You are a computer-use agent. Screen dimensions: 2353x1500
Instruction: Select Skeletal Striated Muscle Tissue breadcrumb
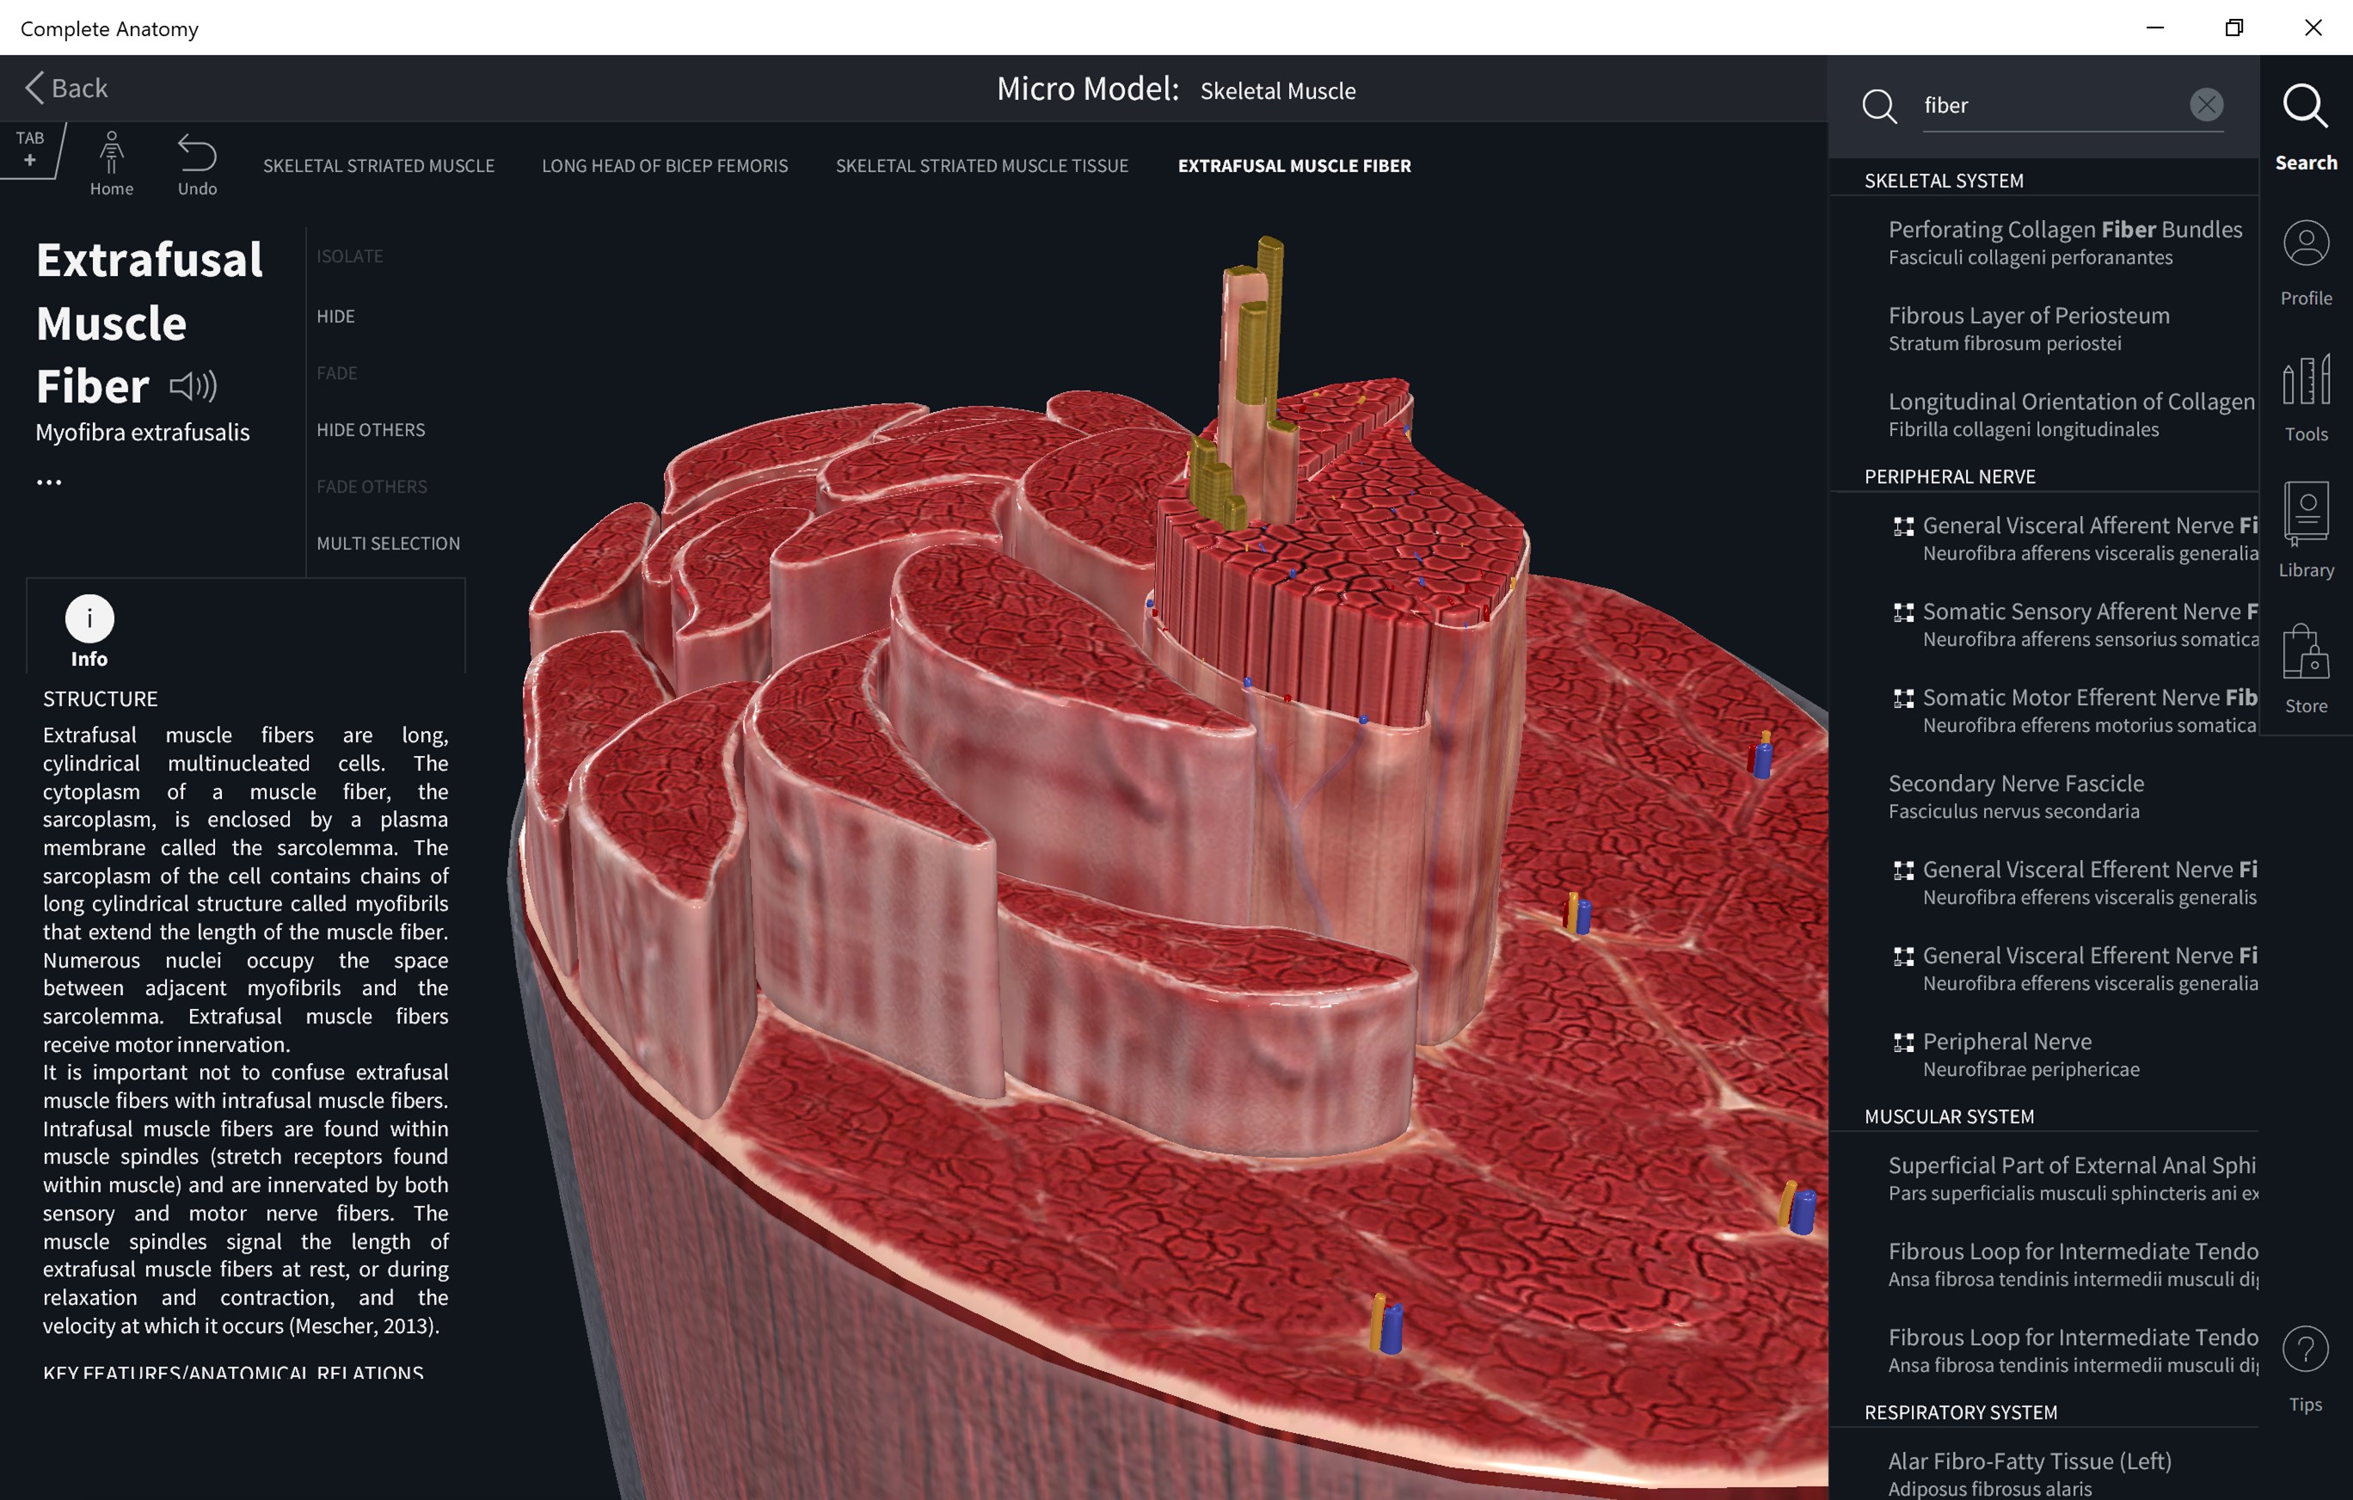point(981,166)
